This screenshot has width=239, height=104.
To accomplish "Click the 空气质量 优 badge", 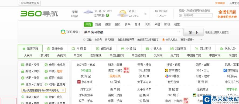I will pos(108,15).
